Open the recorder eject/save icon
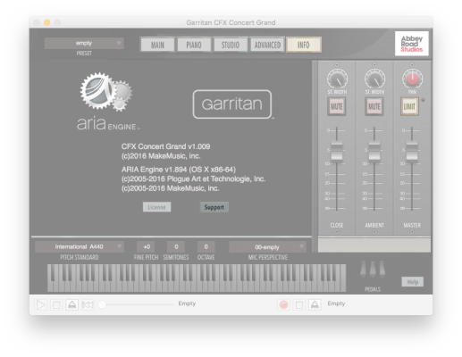The height and width of the screenshot is (357, 462). pyautogui.click(x=315, y=304)
